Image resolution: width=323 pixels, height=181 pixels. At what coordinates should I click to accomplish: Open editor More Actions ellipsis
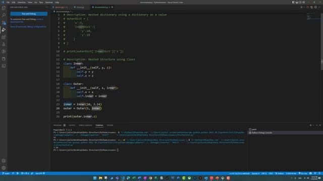(x=319, y=7)
